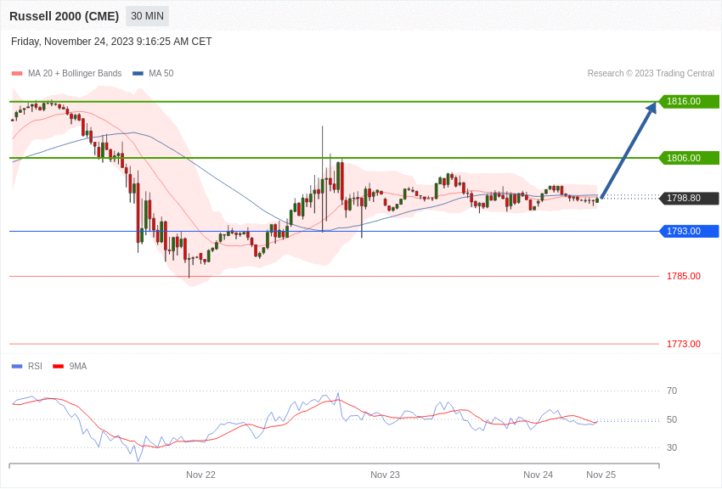Click the Nov 25 date on the time axis

pyautogui.click(x=601, y=475)
